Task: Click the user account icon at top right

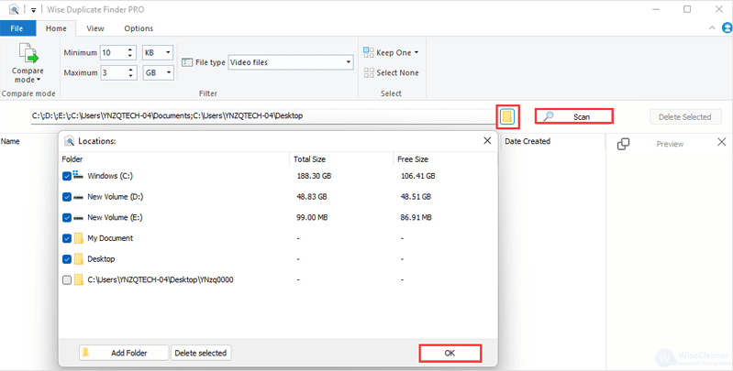Action: coord(727,28)
